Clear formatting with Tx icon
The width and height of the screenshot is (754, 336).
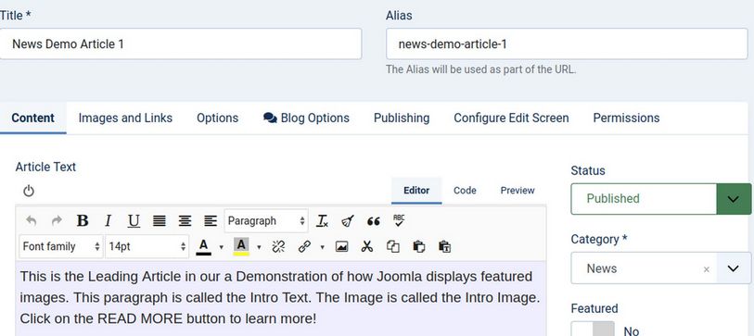pos(322,221)
